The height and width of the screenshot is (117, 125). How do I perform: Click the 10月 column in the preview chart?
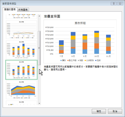pyautogui.click(x=97, y=42)
